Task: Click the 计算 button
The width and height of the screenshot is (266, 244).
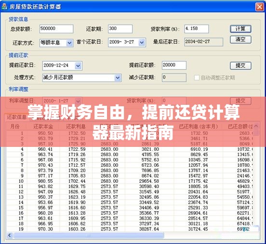Action: point(240,29)
